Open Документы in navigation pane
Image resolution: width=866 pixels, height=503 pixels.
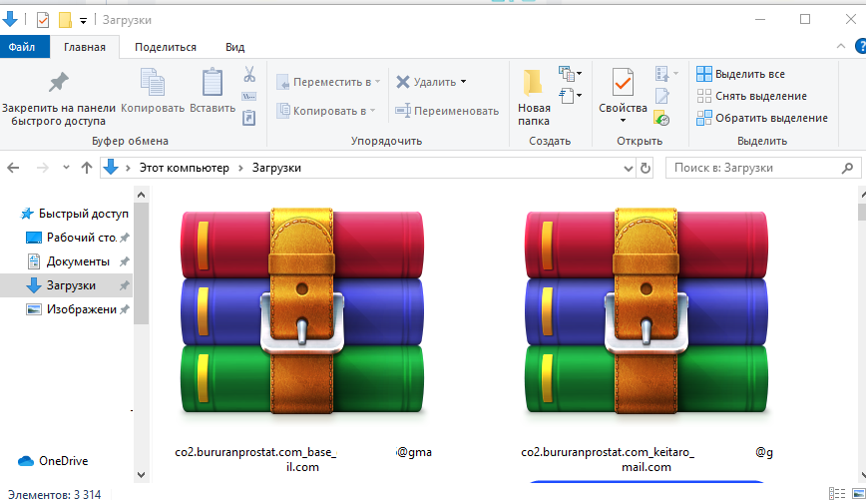(x=78, y=261)
